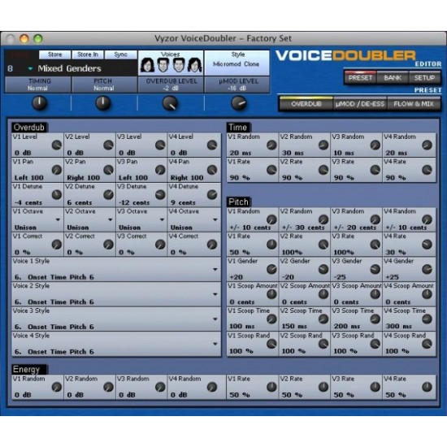Click the -12 cents V3 Detune value

pos(134,202)
